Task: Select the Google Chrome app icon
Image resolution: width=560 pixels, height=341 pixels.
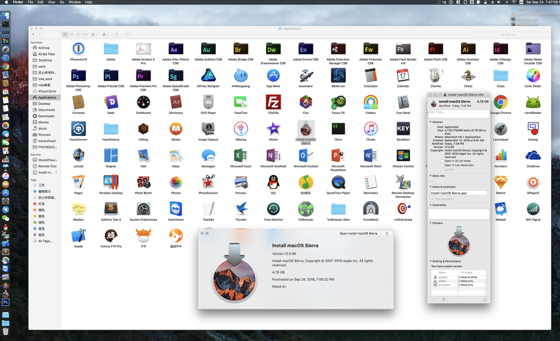Action: [x=500, y=102]
